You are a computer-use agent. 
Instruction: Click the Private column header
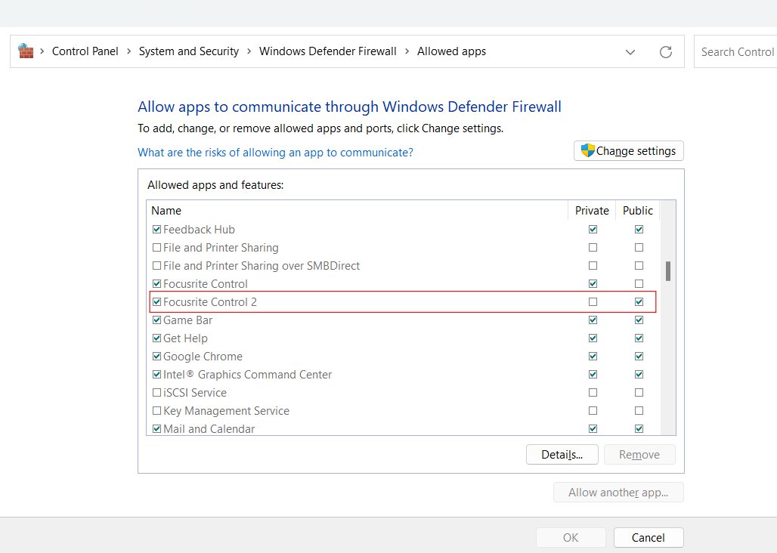coord(592,211)
